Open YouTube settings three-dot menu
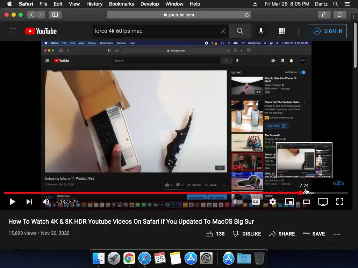 tap(299, 31)
